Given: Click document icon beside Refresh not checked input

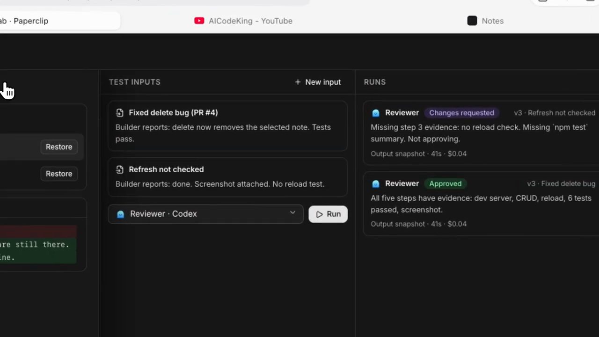Looking at the screenshot, I should pos(120,169).
